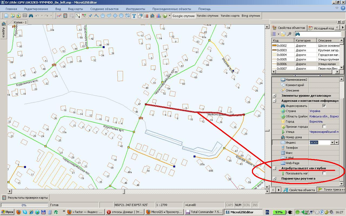Select the polygon drawing tool
Screen dimensions: 346x216
[x=103, y=16]
